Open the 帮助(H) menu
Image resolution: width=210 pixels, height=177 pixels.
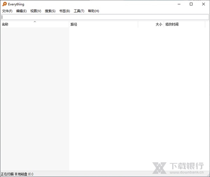[93, 11]
